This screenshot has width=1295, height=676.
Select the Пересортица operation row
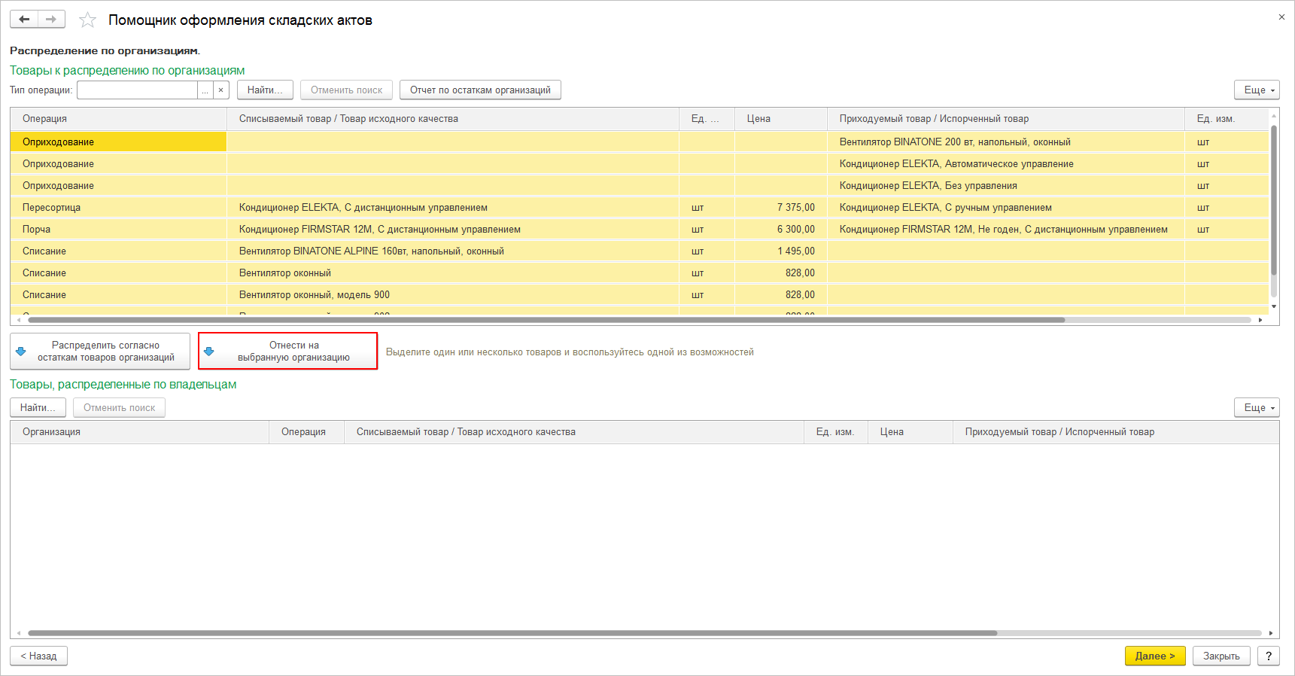click(118, 208)
